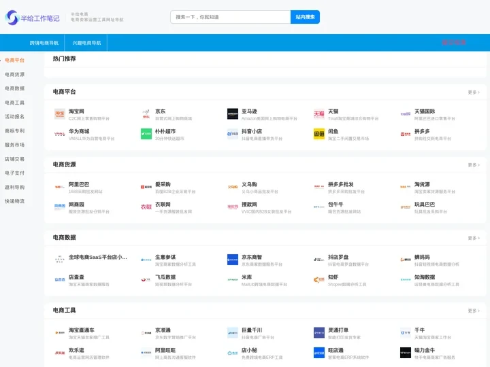Screen dimensions: 490x367
Task: Click the red link in navigation bar
Action: tap(453, 43)
